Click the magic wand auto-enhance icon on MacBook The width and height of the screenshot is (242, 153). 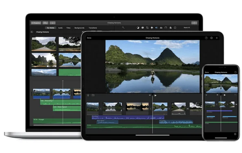(123, 28)
